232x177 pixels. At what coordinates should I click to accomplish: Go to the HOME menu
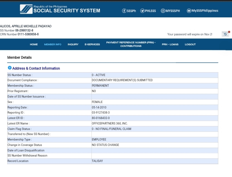point(34,44)
